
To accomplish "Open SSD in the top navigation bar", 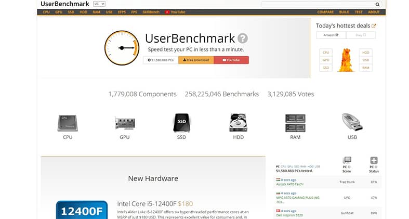I will point(71,12).
